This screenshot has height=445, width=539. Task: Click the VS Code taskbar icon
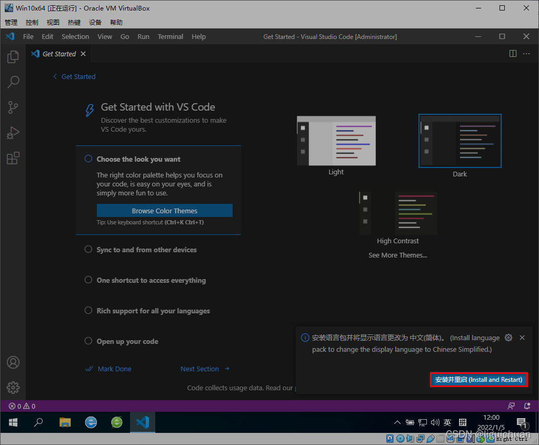tap(143, 422)
